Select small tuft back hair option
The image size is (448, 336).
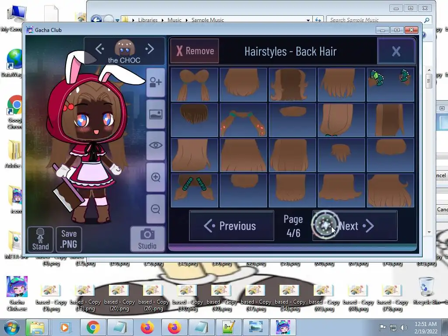341,155
